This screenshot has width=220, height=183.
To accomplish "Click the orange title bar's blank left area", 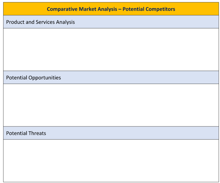I will (21, 9).
